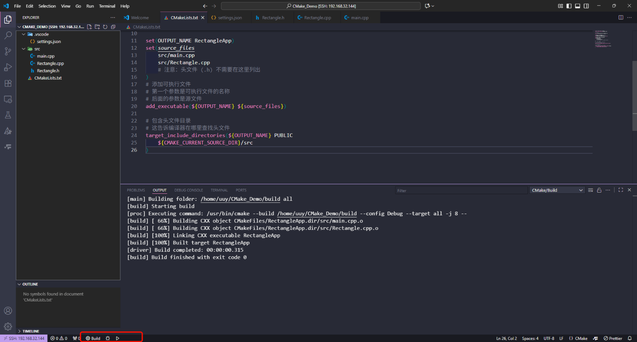Click the CMake Build button in status bar
Image resolution: width=637 pixels, height=342 pixels.
(x=93, y=338)
